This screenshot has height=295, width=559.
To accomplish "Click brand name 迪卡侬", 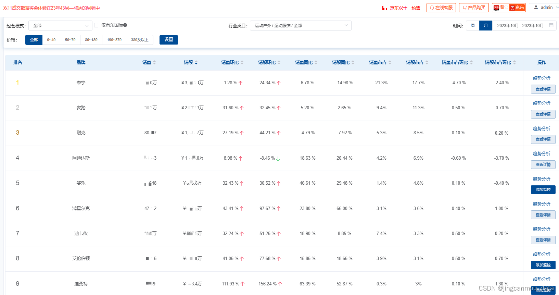I will pos(81,233).
